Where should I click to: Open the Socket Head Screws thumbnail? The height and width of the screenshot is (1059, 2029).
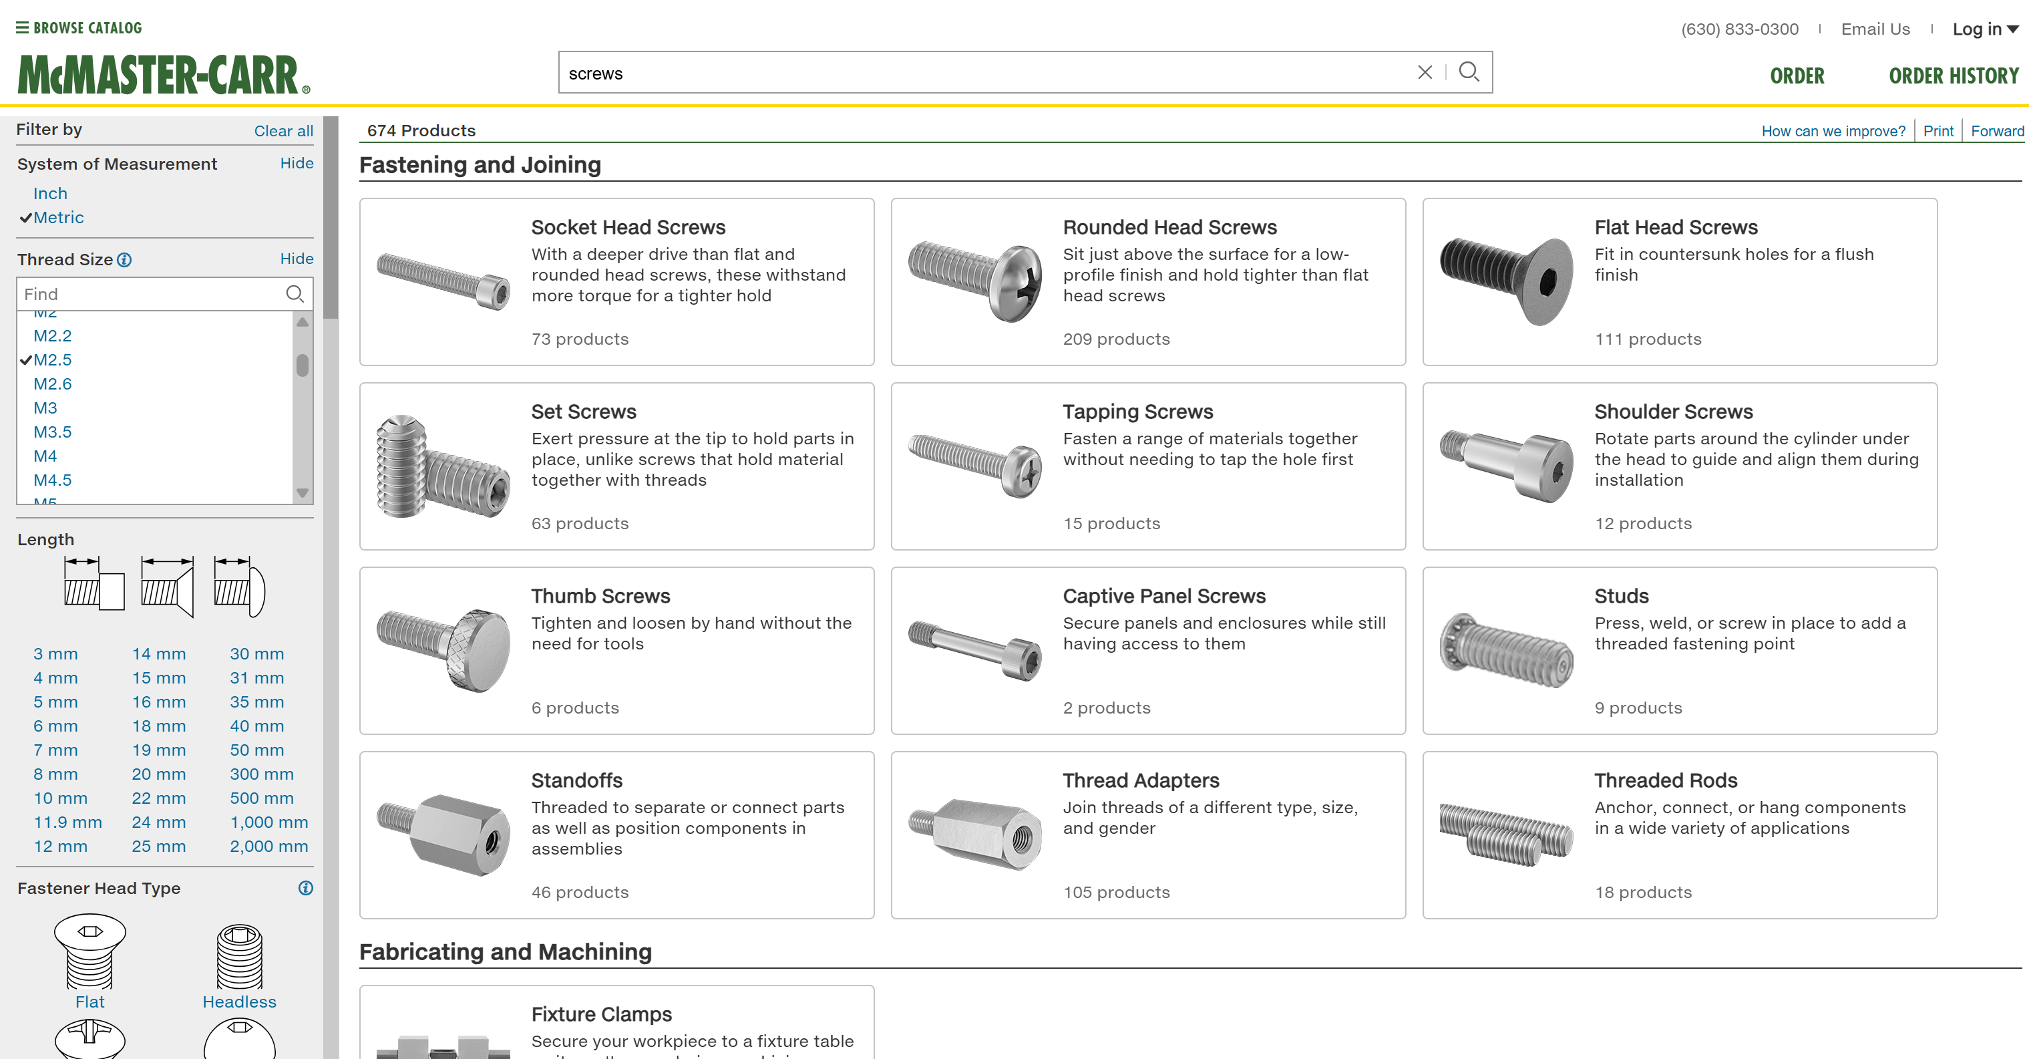[x=443, y=281]
